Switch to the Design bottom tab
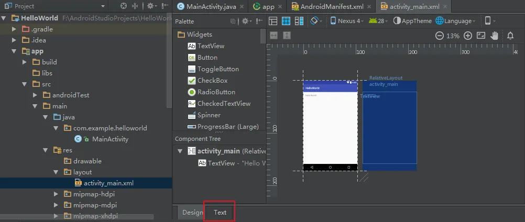The image size is (525, 222). pyautogui.click(x=192, y=213)
